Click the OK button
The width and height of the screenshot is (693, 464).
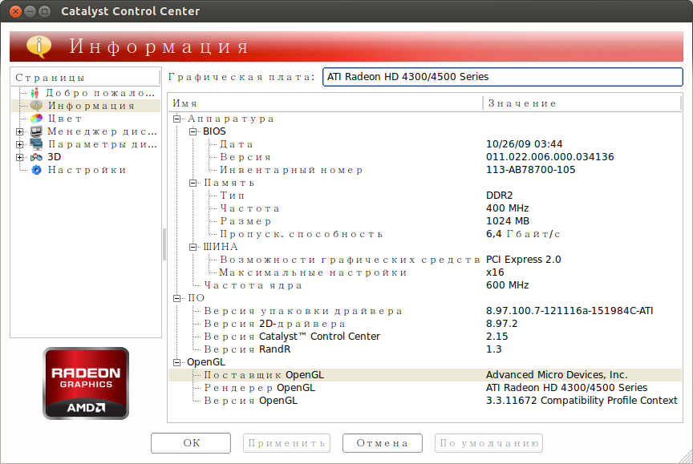tap(191, 443)
